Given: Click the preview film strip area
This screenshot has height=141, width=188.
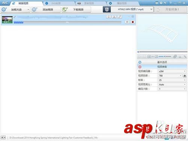Looking at the screenshot, I should click(162, 33).
